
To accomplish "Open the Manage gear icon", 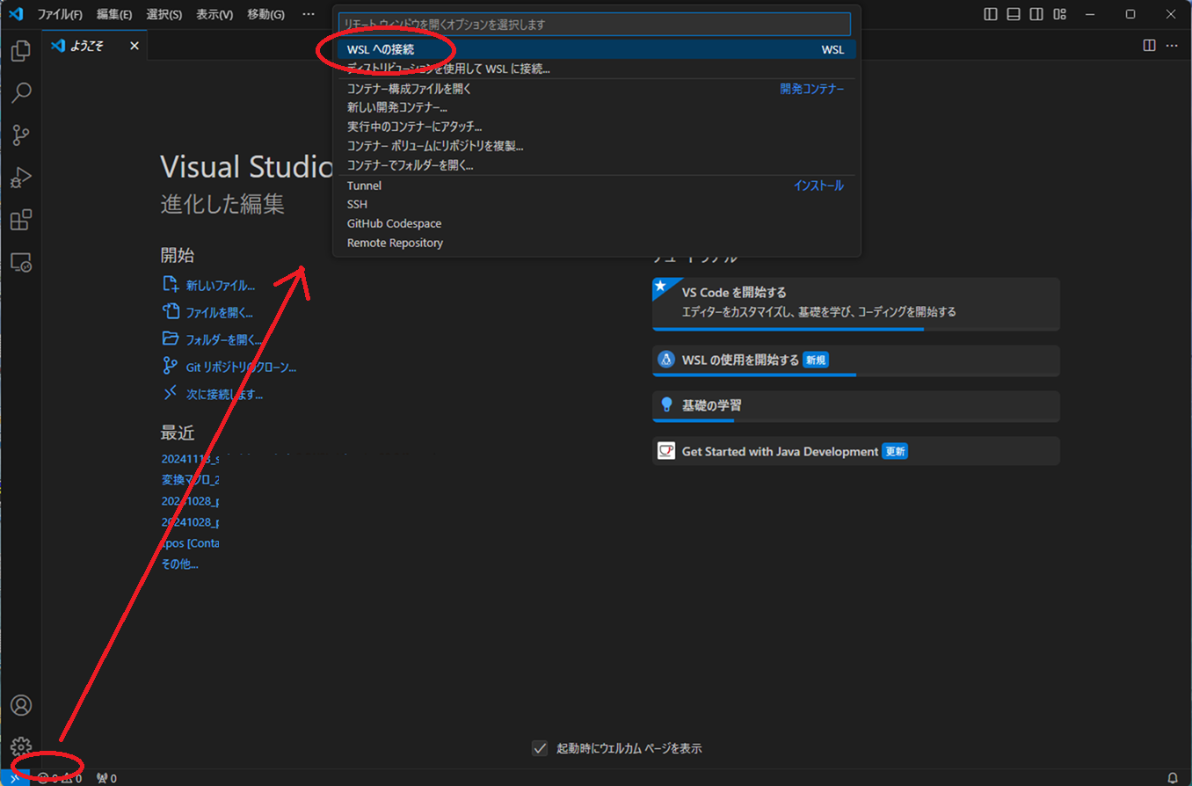I will click(21, 747).
